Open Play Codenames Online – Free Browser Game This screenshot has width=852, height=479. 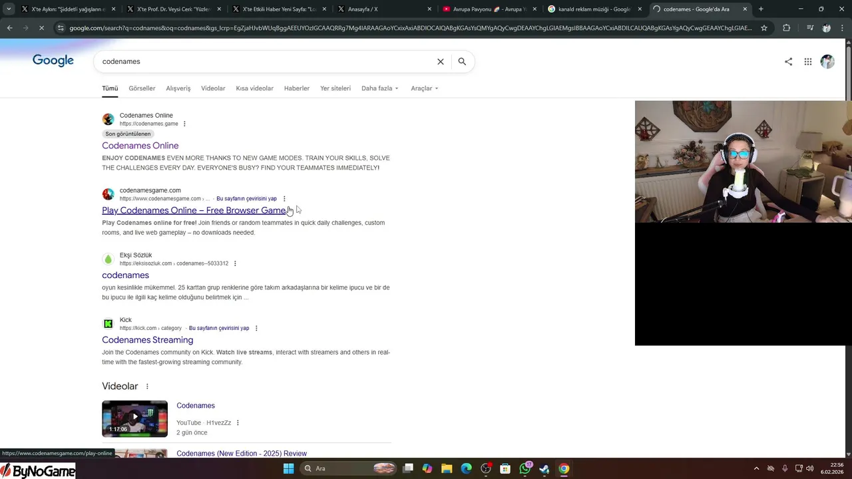pyautogui.click(x=194, y=210)
